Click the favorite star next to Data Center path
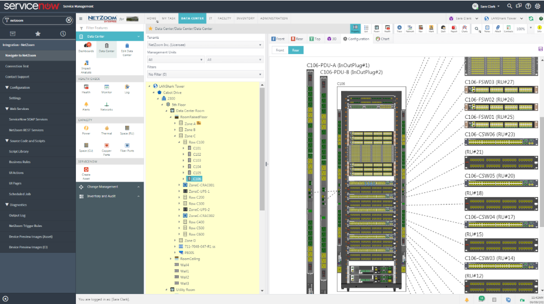The width and height of the screenshot is (544, 304). point(151,28)
